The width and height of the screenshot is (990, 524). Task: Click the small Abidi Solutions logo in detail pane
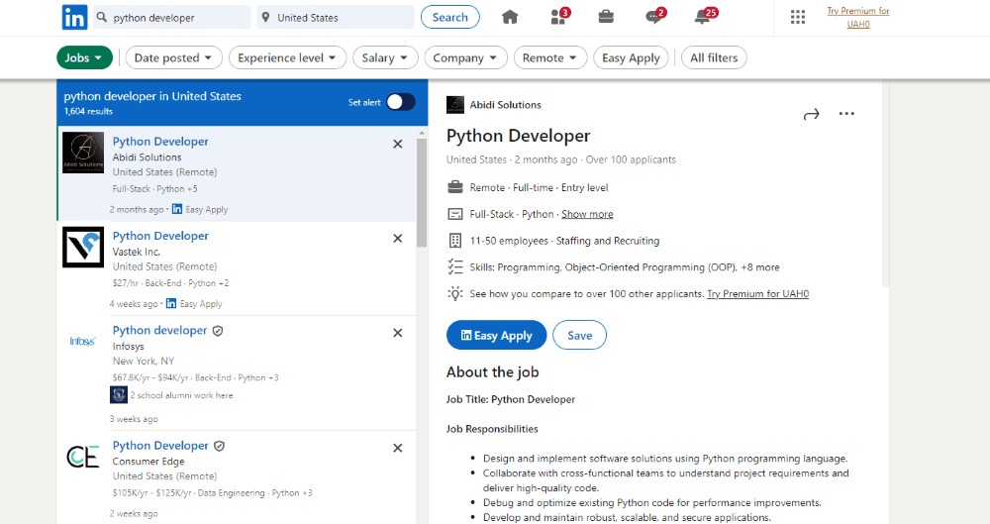click(x=455, y=105)
